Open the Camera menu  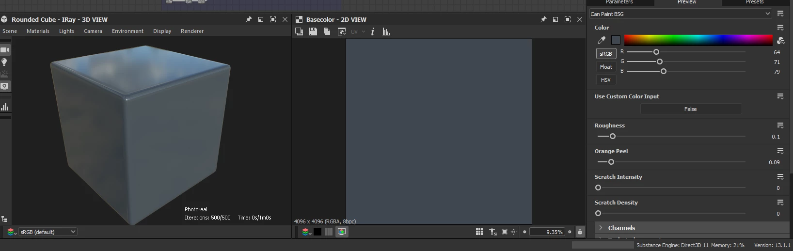pyautogui.click(x=93, y=31)
